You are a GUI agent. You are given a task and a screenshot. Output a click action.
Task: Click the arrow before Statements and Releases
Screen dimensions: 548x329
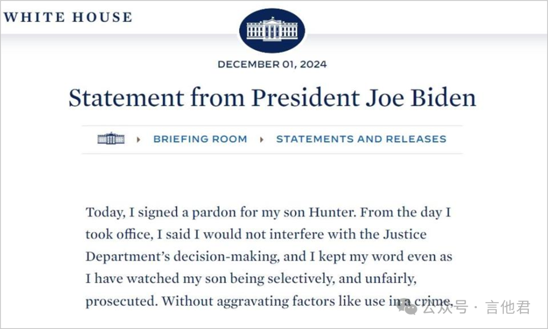point(261,139)
